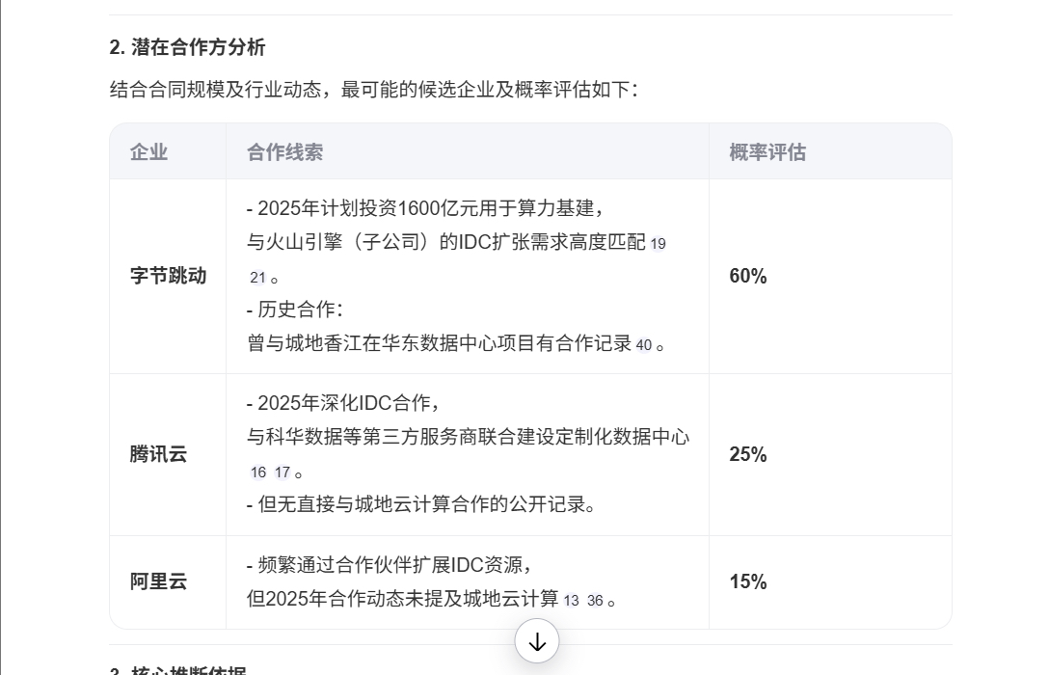Open citation reference 21
The width and height of the screenshot is (1049, 675).
click(x=257, y=278)
